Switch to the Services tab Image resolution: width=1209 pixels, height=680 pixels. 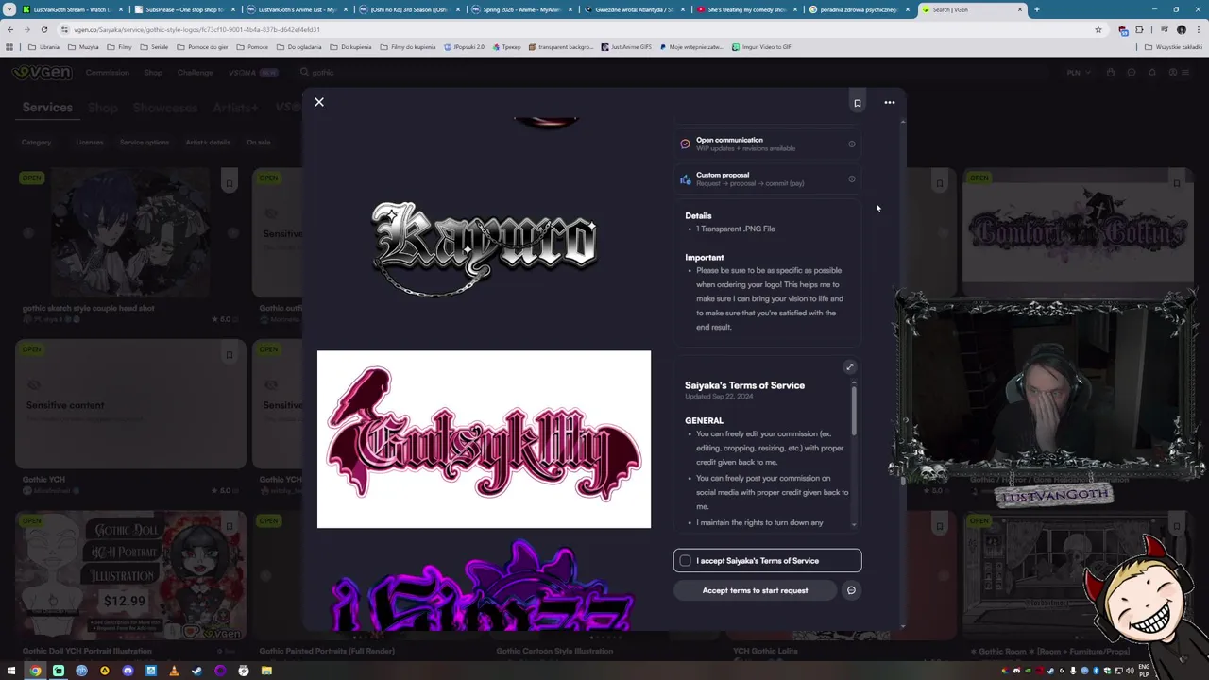point(47,108)
